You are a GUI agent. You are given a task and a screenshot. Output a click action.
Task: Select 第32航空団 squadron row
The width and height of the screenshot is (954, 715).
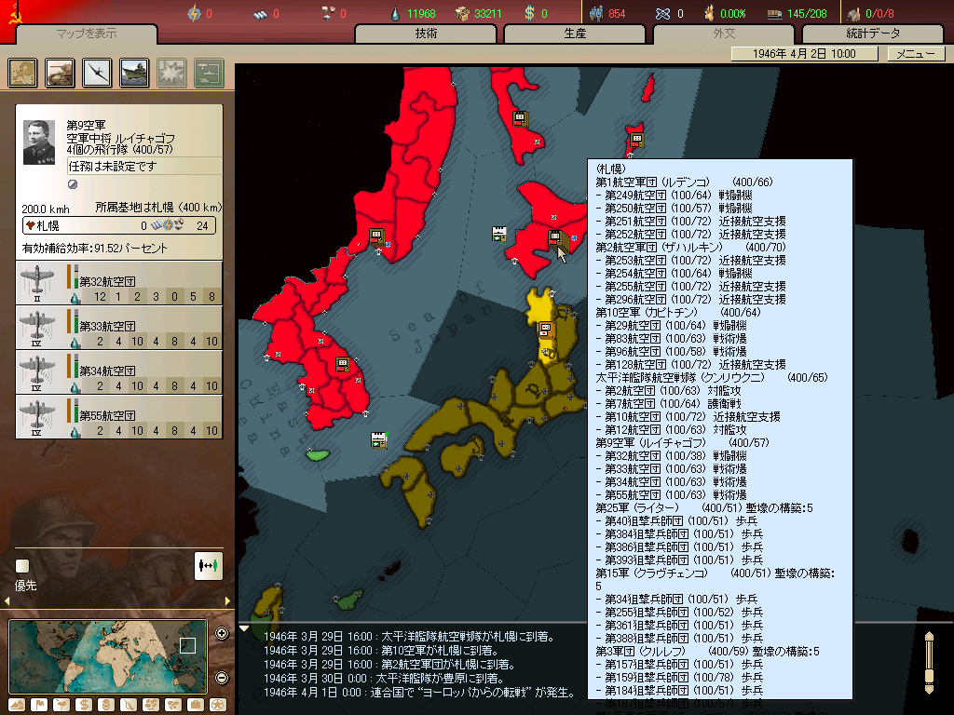119,283
